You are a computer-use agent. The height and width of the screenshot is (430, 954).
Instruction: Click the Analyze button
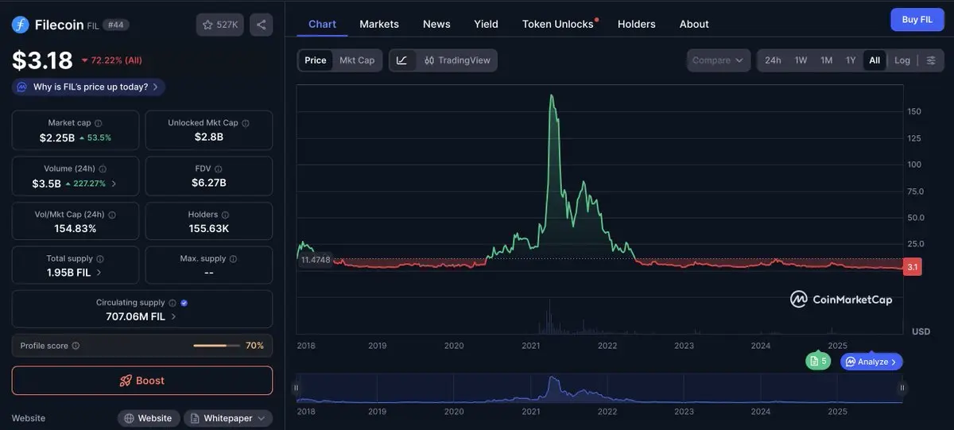pos(871,362)
